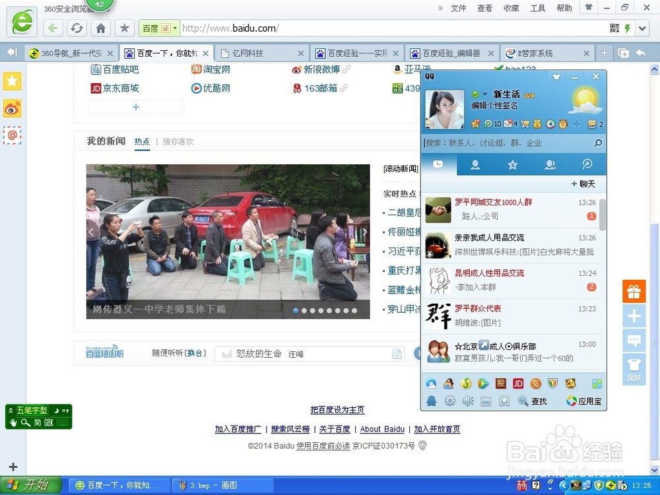Expand system tray hidden icons arrow

[x=563, y=486]
